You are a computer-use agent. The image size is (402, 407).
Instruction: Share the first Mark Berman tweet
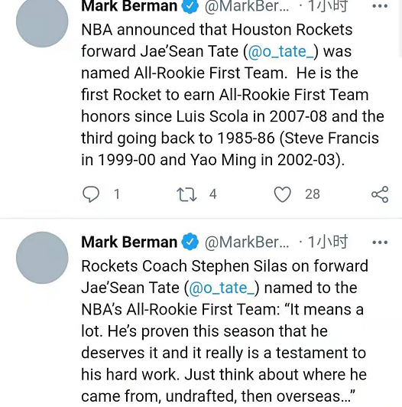(380, 194)
